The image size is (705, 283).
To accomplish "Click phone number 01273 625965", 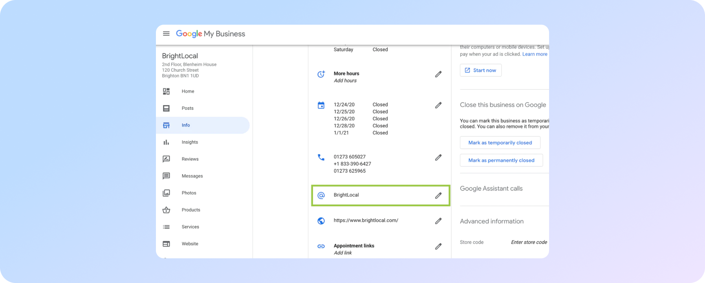I will point(350,171).
